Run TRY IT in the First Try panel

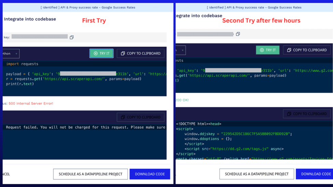tap(101, 53)
